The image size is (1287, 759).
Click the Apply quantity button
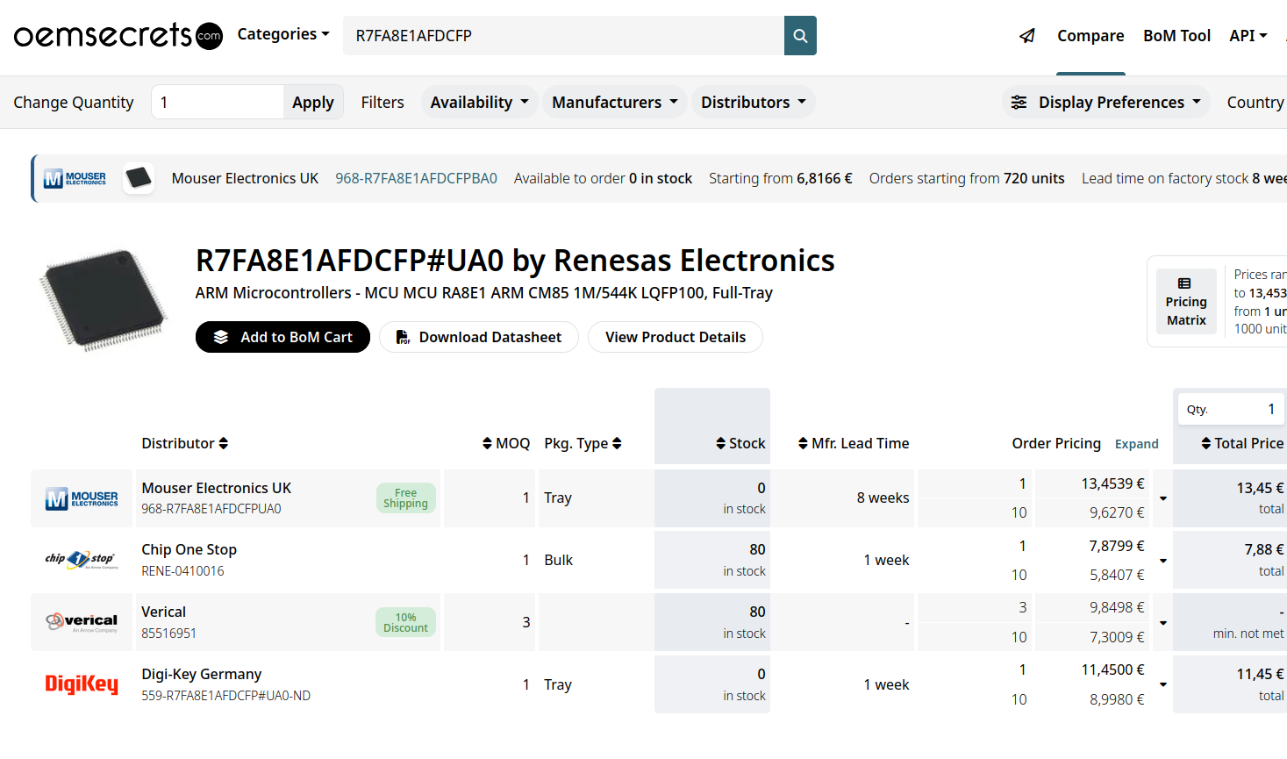(x=313, y=103)
